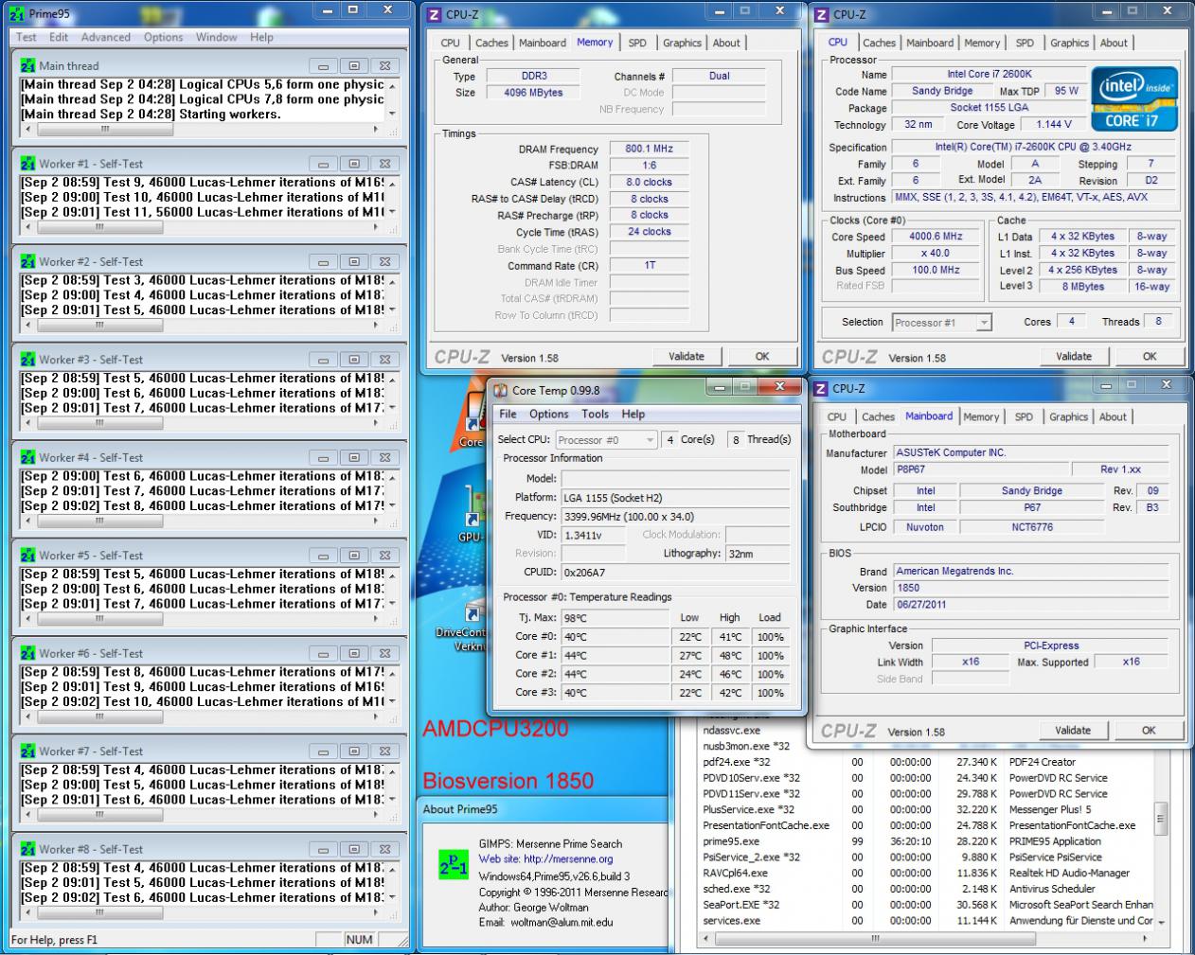Open the Advanced menu in Prime95
Screen dimensions: 1195x955
tap(106, 37)
